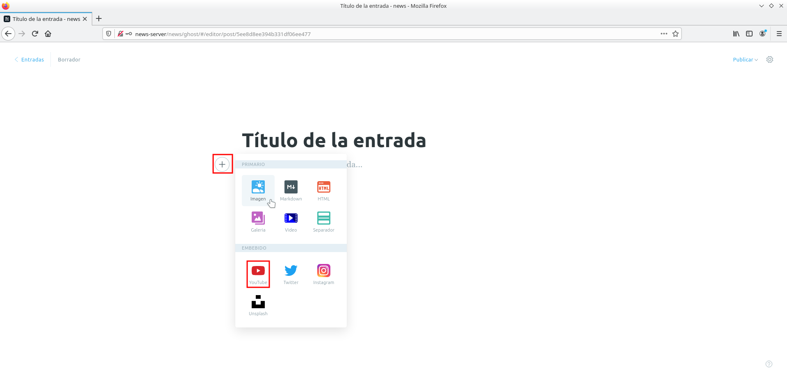
Task: Bookmark this page with star
Action: click(x=676, y=34)
